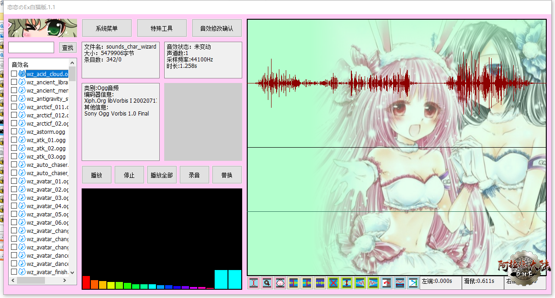Click the music note icon beside wz_astorm.ogg

pyautogui.click(x=22, y=132)
